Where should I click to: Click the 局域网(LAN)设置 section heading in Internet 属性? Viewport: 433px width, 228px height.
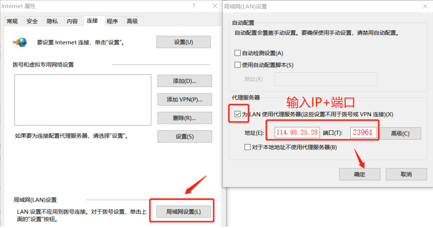click(35, 200)
